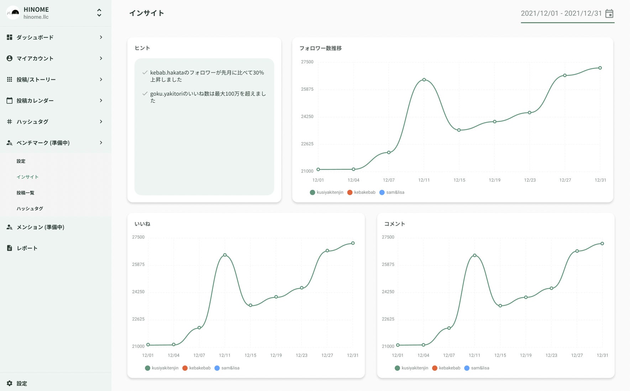Open the 投稿一覧 submenu item
This screenshot has height=391, width=630.
pos(25,193)
